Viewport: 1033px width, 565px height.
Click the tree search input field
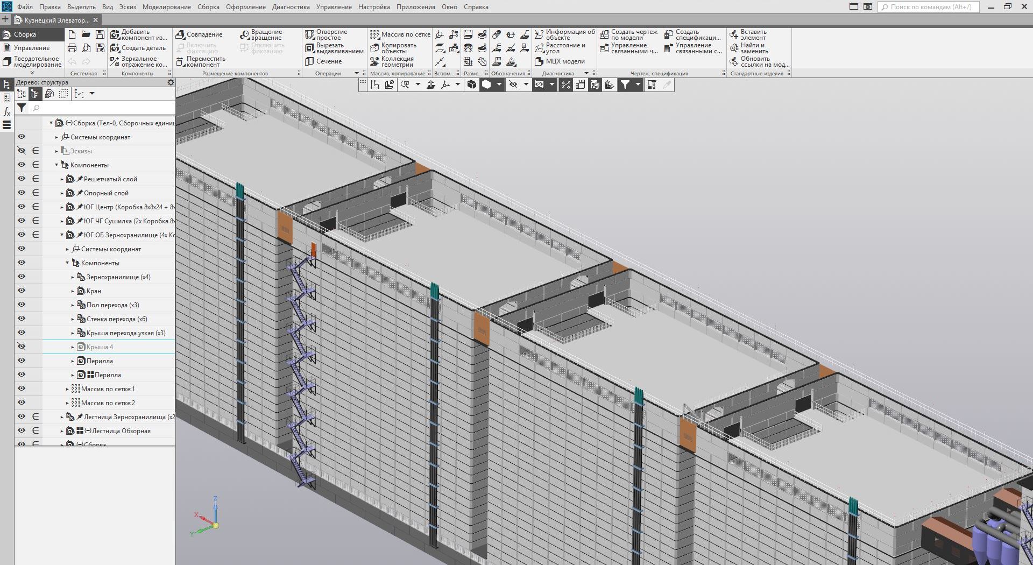tap(102, 108)
